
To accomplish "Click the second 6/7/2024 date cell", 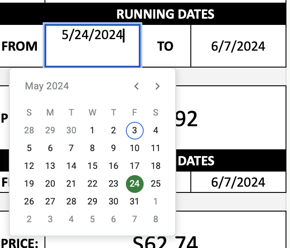I will [x=238, y=182].
